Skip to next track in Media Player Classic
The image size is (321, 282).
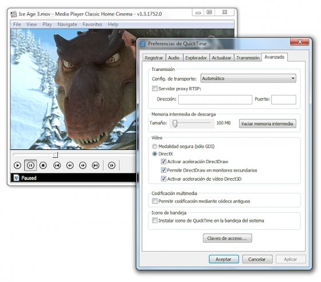(96, 165)
